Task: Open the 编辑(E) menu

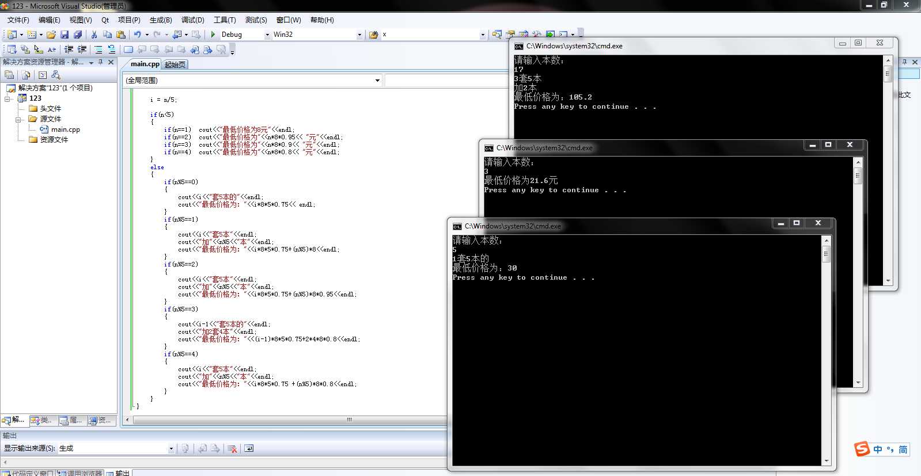Action: (x=49, y=20)
